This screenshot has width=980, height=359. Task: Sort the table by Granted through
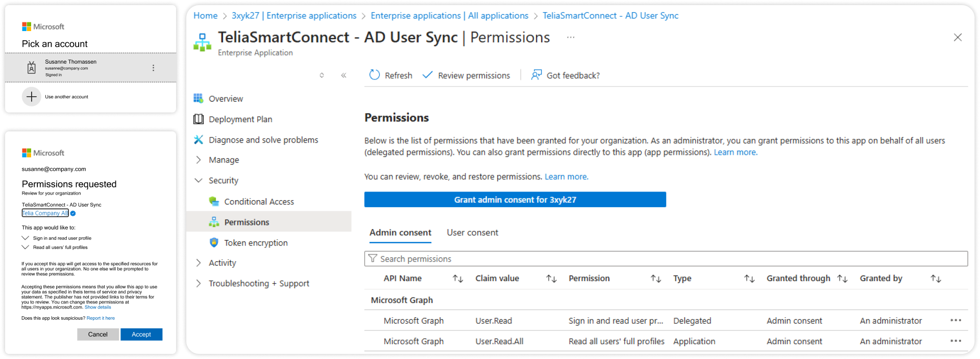pos(842,279)
